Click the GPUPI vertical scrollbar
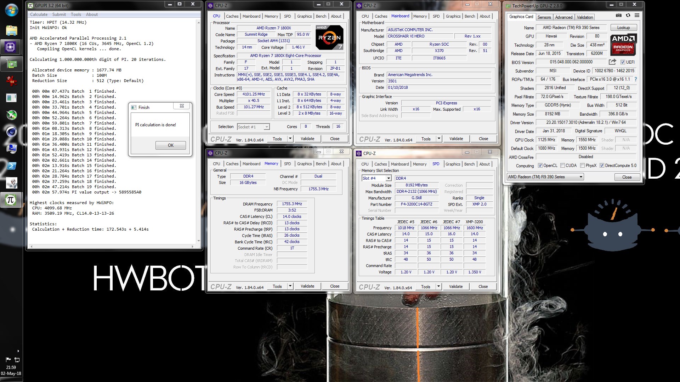This screenshot has height=382, width=680. click(198, 131)
